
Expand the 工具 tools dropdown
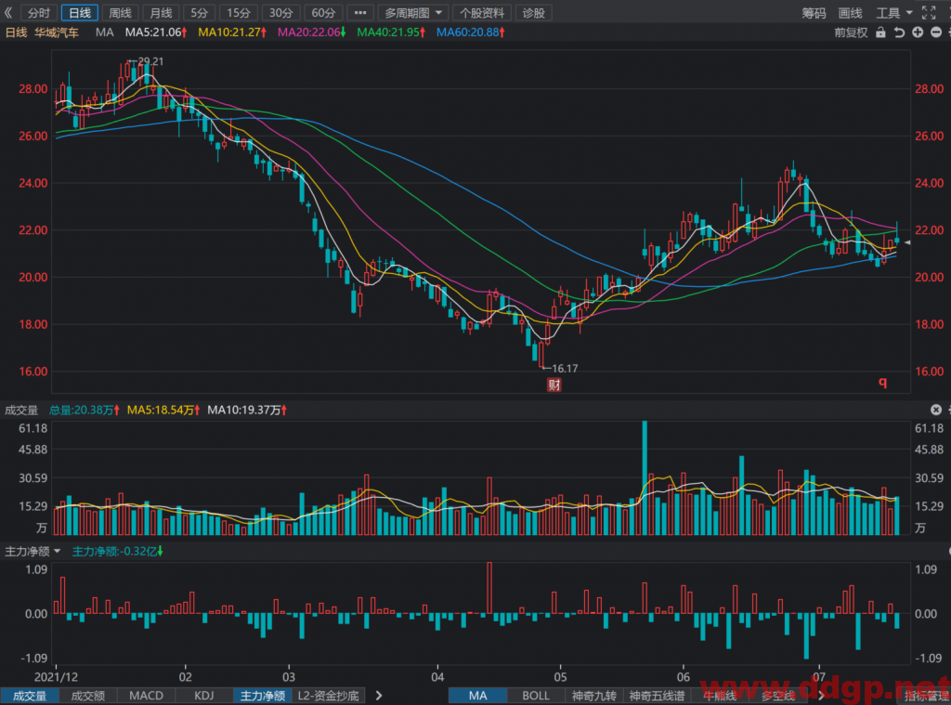click(894, 13)
